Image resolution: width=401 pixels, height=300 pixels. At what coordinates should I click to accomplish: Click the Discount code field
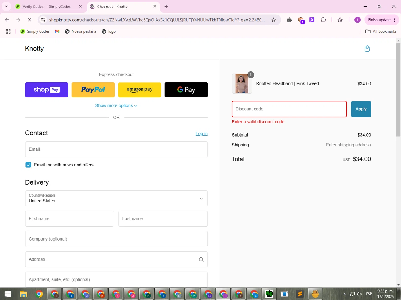click(x=289, y=109)
